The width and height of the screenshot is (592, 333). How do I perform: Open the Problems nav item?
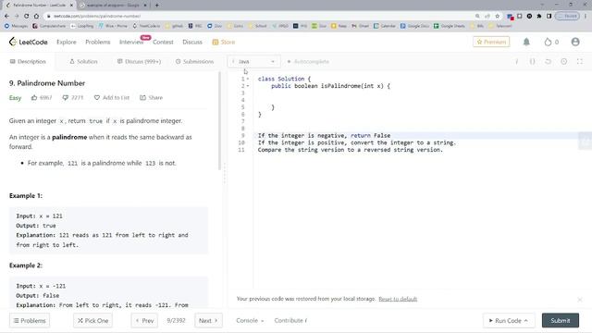(x=98, y=42)
